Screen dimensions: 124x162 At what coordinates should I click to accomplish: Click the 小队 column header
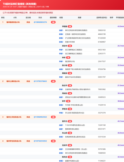pyautogui.click(x=15, y=17)
